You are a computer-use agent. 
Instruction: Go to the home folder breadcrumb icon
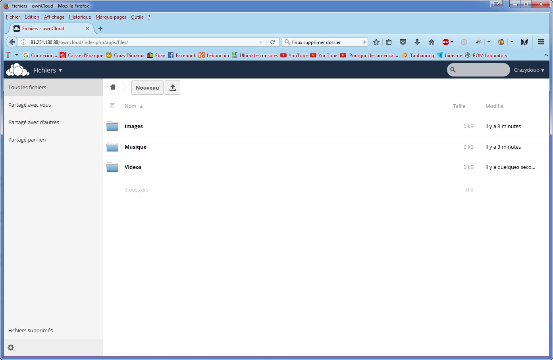pos(113,87)
